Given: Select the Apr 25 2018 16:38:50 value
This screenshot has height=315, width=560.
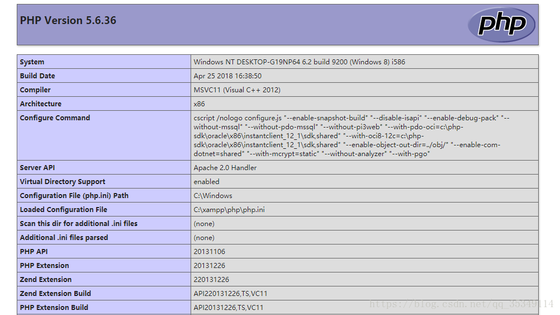Looking at the screenshot, I should tap(227, 76).
